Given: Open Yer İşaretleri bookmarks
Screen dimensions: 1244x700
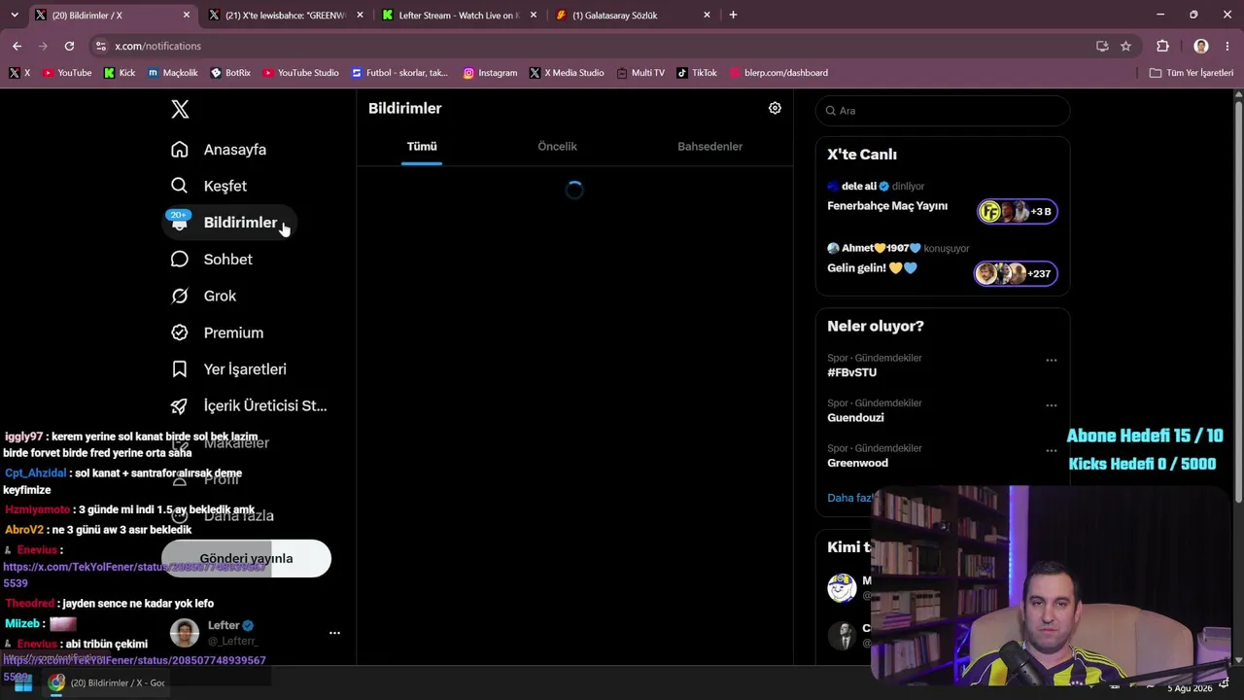Looking at the screenshot, I should (x=229, y=369).
